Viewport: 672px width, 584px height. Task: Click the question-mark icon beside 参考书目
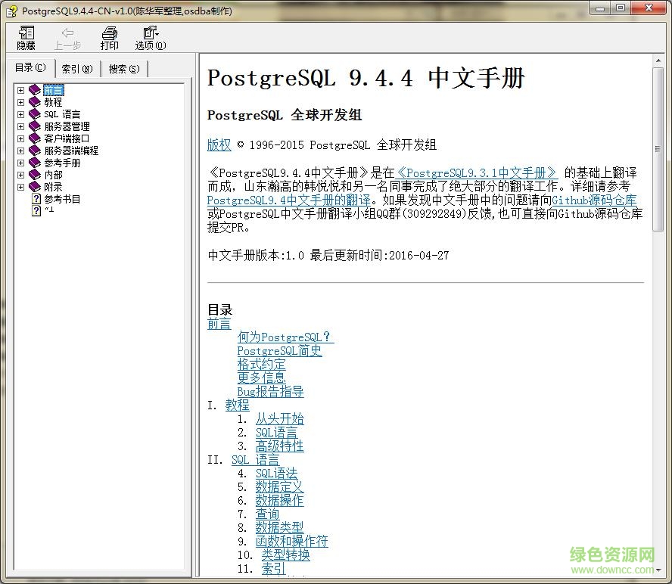tap(36, 199)
